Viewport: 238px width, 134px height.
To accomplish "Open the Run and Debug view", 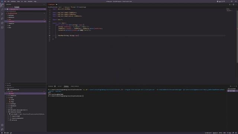I will coord(2,19).
